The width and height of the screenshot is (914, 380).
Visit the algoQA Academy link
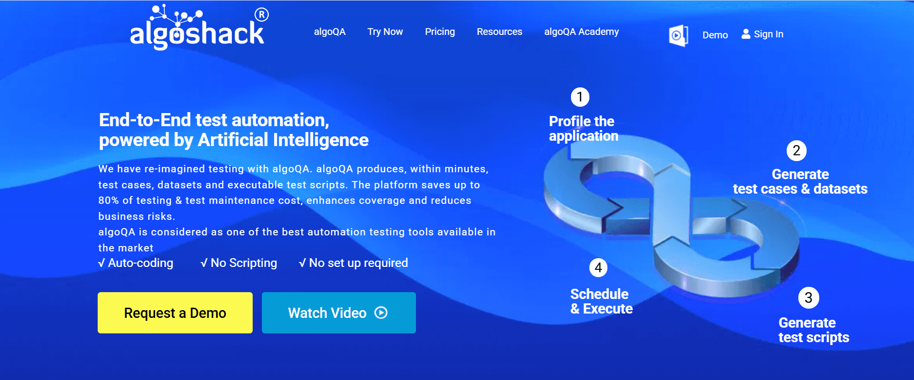click(581, 32)
